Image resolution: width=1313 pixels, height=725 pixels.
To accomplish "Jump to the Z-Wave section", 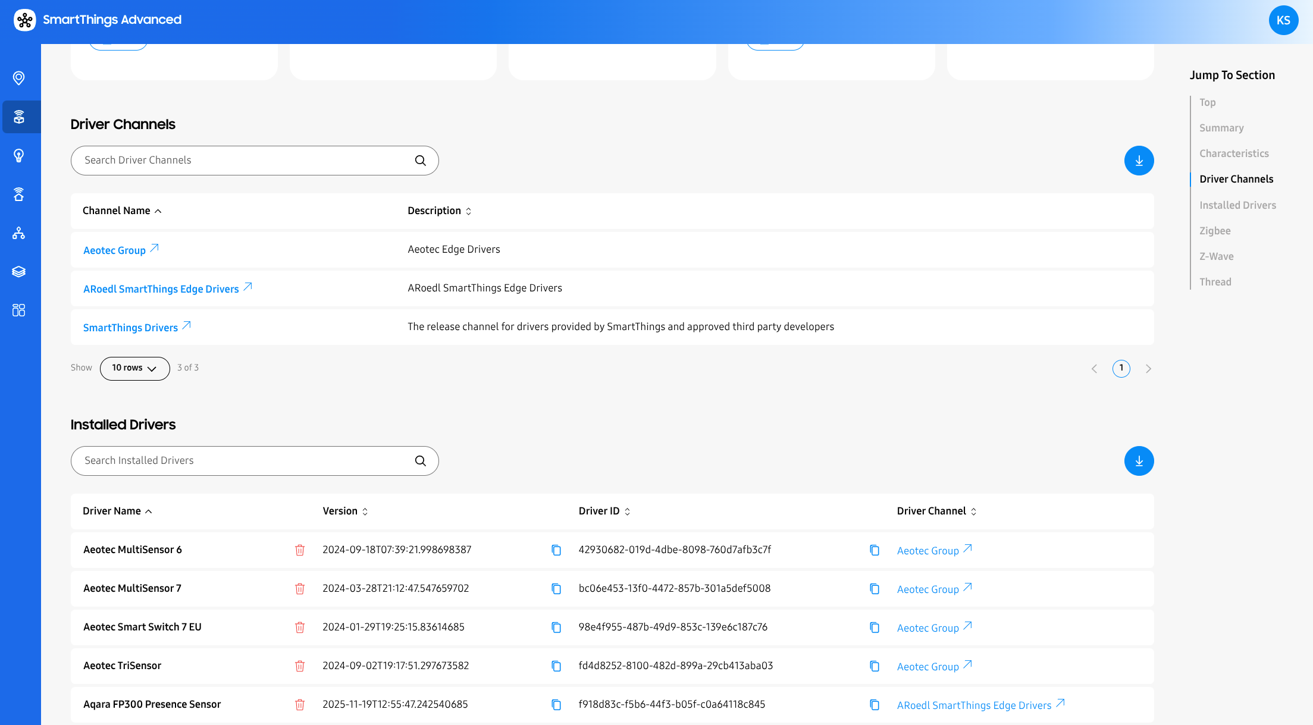I will coord(1216,256).
